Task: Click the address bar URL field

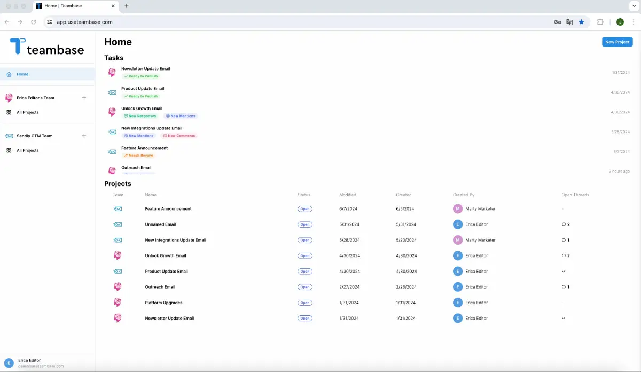Action: click(267, 22)
